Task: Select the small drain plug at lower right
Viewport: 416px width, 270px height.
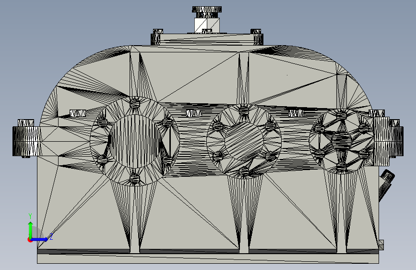Action: pos(381,245)
